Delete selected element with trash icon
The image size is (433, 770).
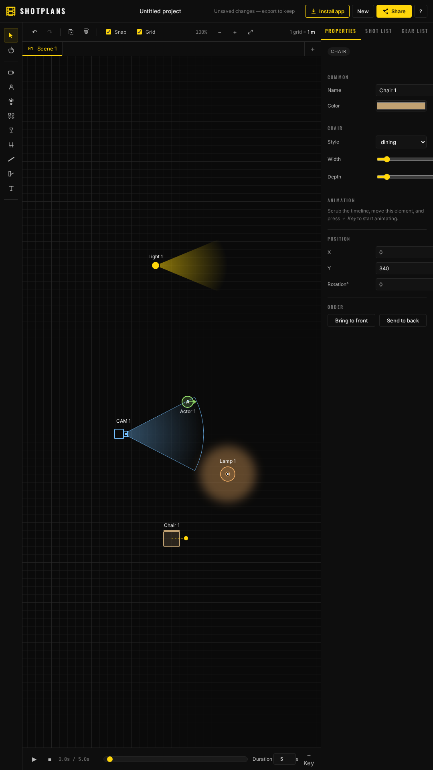[x=86, y=32]
